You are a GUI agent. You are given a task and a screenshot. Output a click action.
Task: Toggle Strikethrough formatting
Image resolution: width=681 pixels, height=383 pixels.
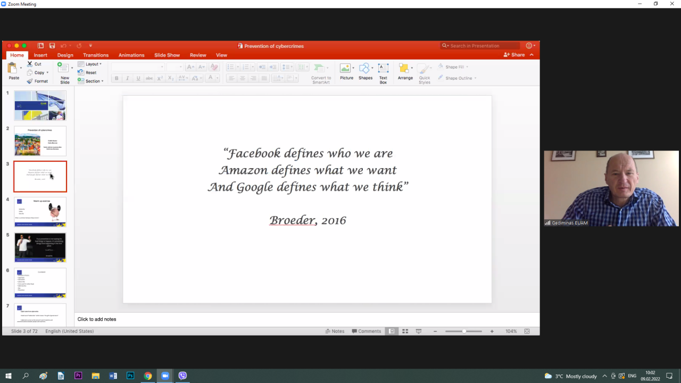[x=149, y=78]
